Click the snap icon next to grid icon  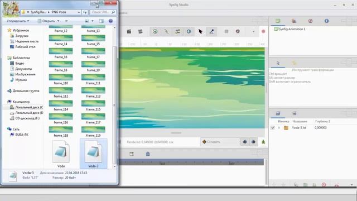(238, 31)
